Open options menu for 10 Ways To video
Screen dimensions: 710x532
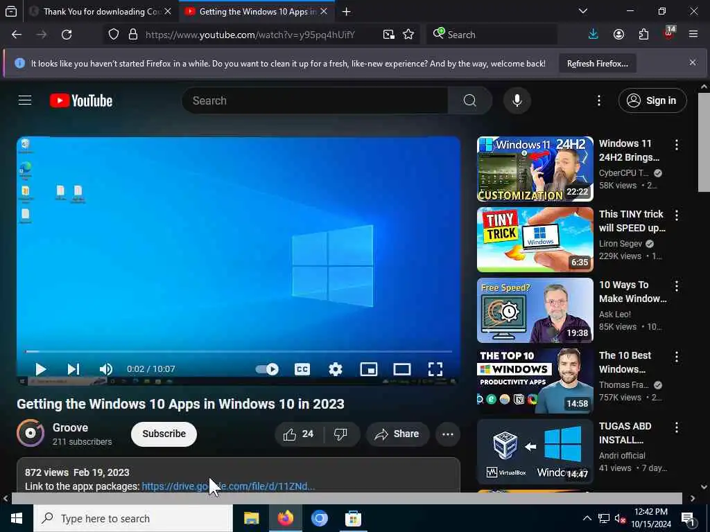pos(677,286)
